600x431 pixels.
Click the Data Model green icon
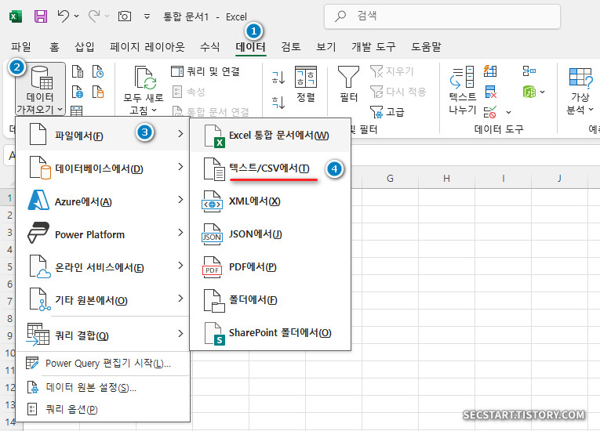coord(529,92)
